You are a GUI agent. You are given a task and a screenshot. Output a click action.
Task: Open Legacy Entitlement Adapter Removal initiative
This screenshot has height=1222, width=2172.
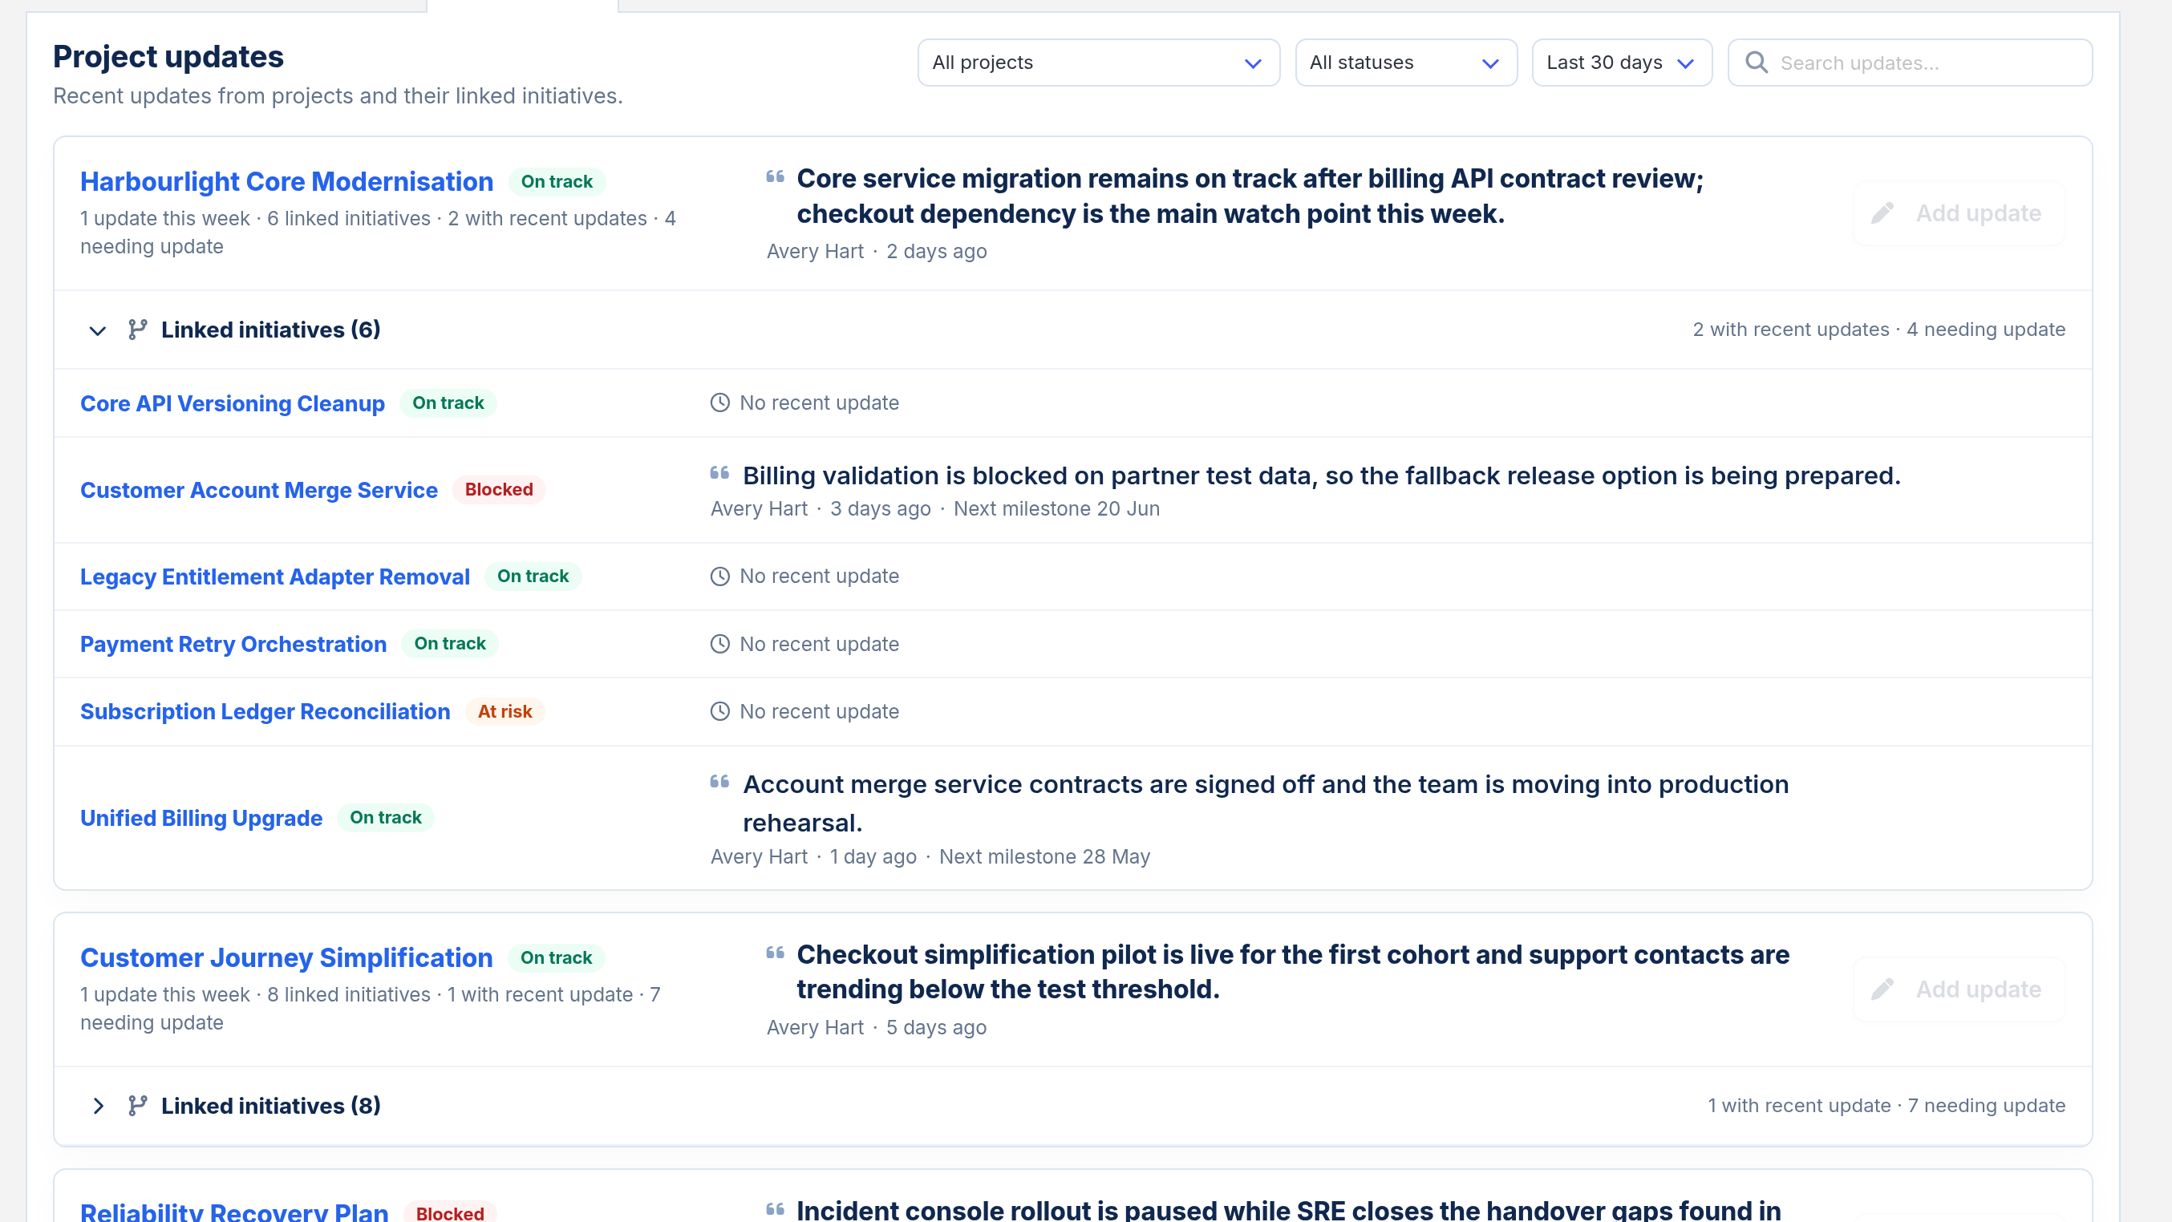275,577
